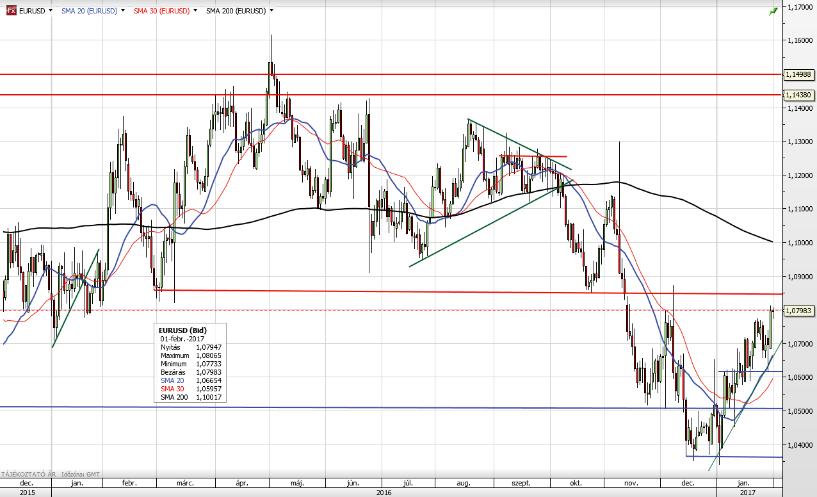Click the 'TÁJÉKOZTATÓ ÁR' footer text
The image size is (817, 497).
(28, 475)
